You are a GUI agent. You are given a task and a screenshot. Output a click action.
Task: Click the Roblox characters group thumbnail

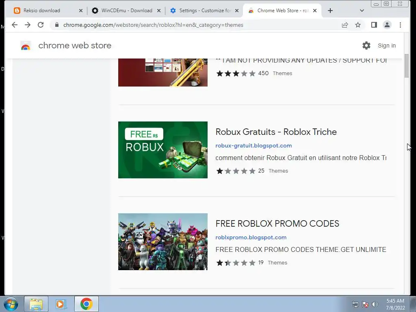coord(163,242)
